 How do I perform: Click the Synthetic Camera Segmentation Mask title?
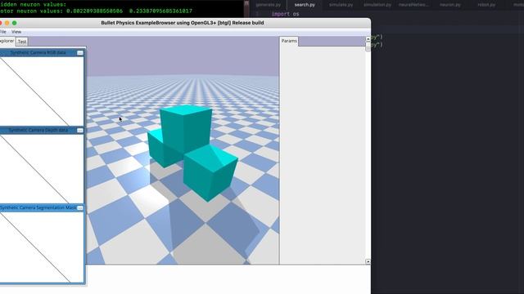click(x=38, y=207)
